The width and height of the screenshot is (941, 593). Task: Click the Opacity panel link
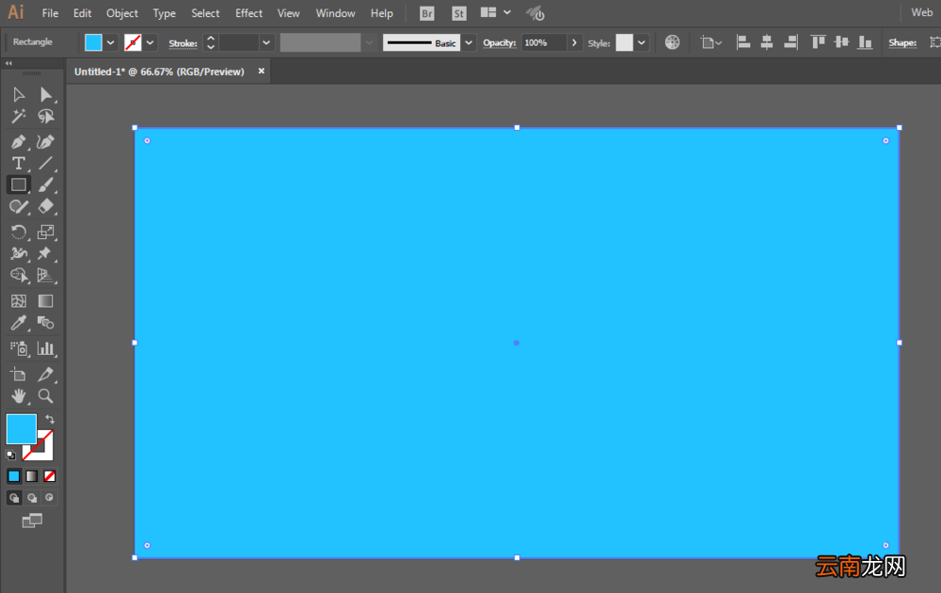(500, 42)
